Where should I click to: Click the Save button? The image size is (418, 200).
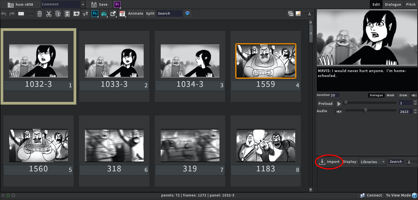click(99, 5)
